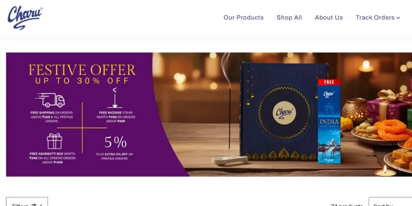Open the Our Products menu item
The width and height of the screenshot is (412, 206).
click(243, 18)
